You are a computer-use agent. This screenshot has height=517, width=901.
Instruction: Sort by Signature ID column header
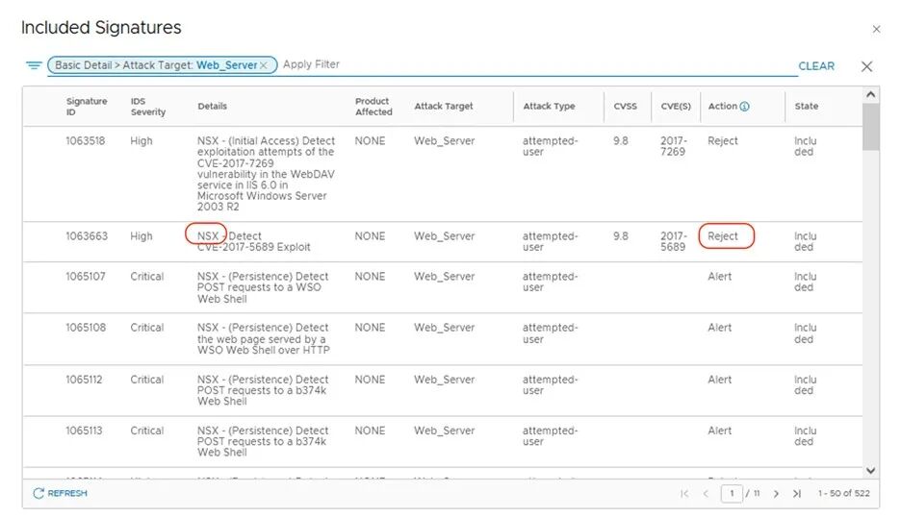87,106
